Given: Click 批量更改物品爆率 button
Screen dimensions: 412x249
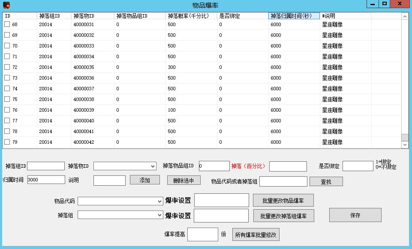Looking at the screenshot, I should coord(283,200).
